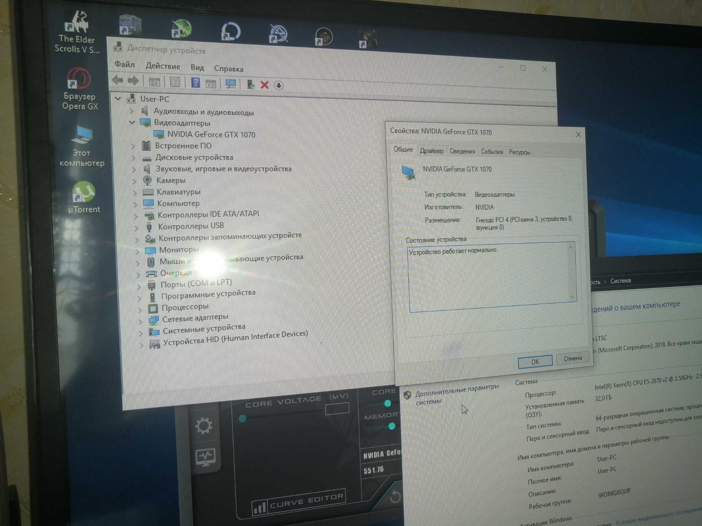
Task: Close the GTX 1070 properties dialog
Action: 578,134
